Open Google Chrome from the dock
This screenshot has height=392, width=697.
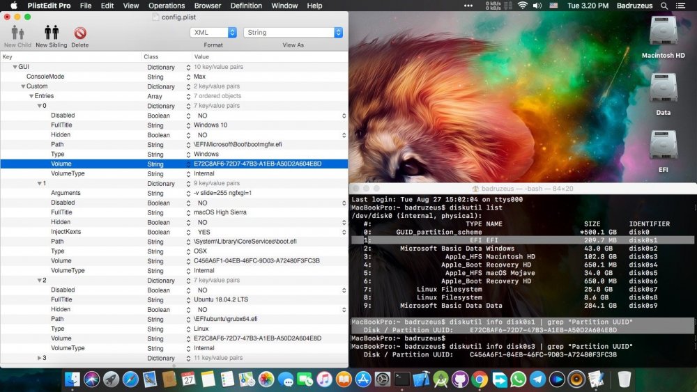click(480, 379)
